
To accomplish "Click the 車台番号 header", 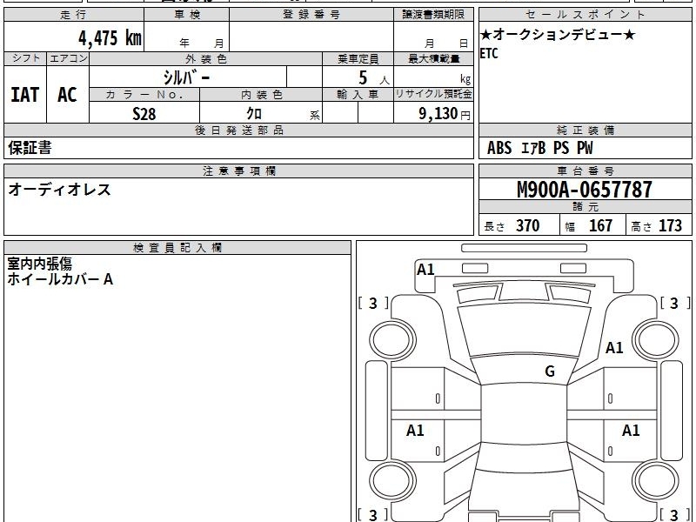I will tap(585, 171).
